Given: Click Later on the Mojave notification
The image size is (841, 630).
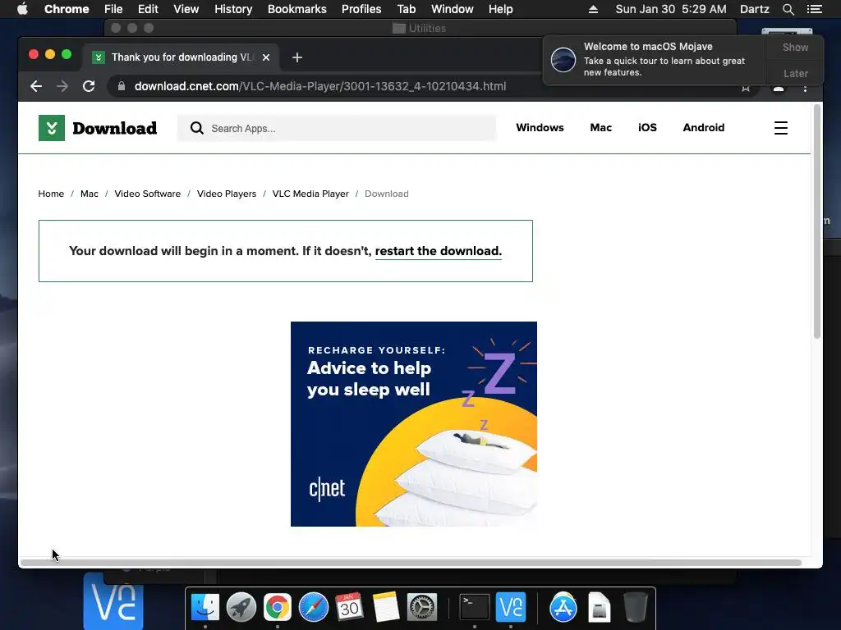Looking at the screenshot, I should click(x=795, y=73).
